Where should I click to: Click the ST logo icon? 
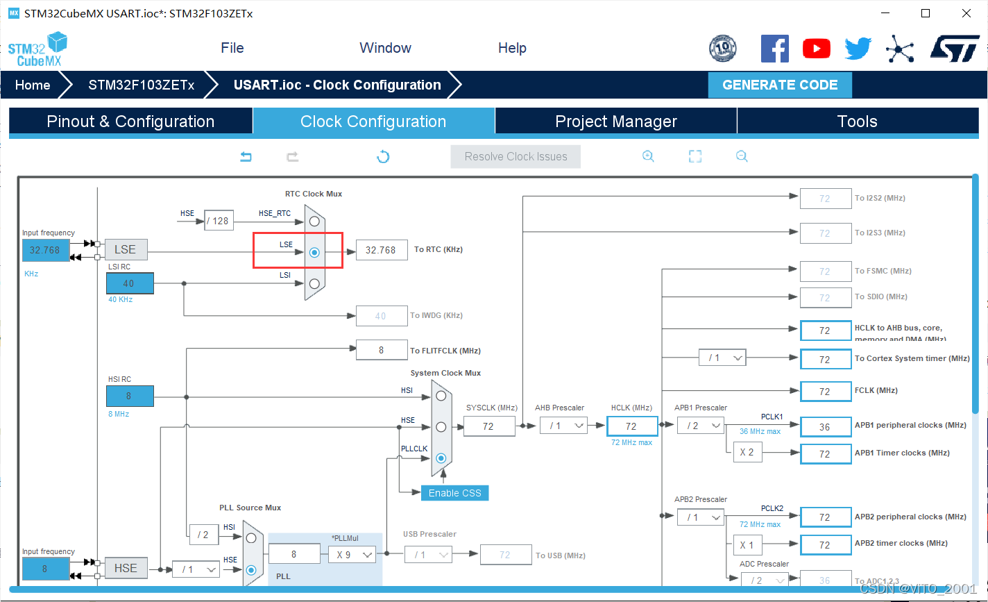click(x=955, y=49)
